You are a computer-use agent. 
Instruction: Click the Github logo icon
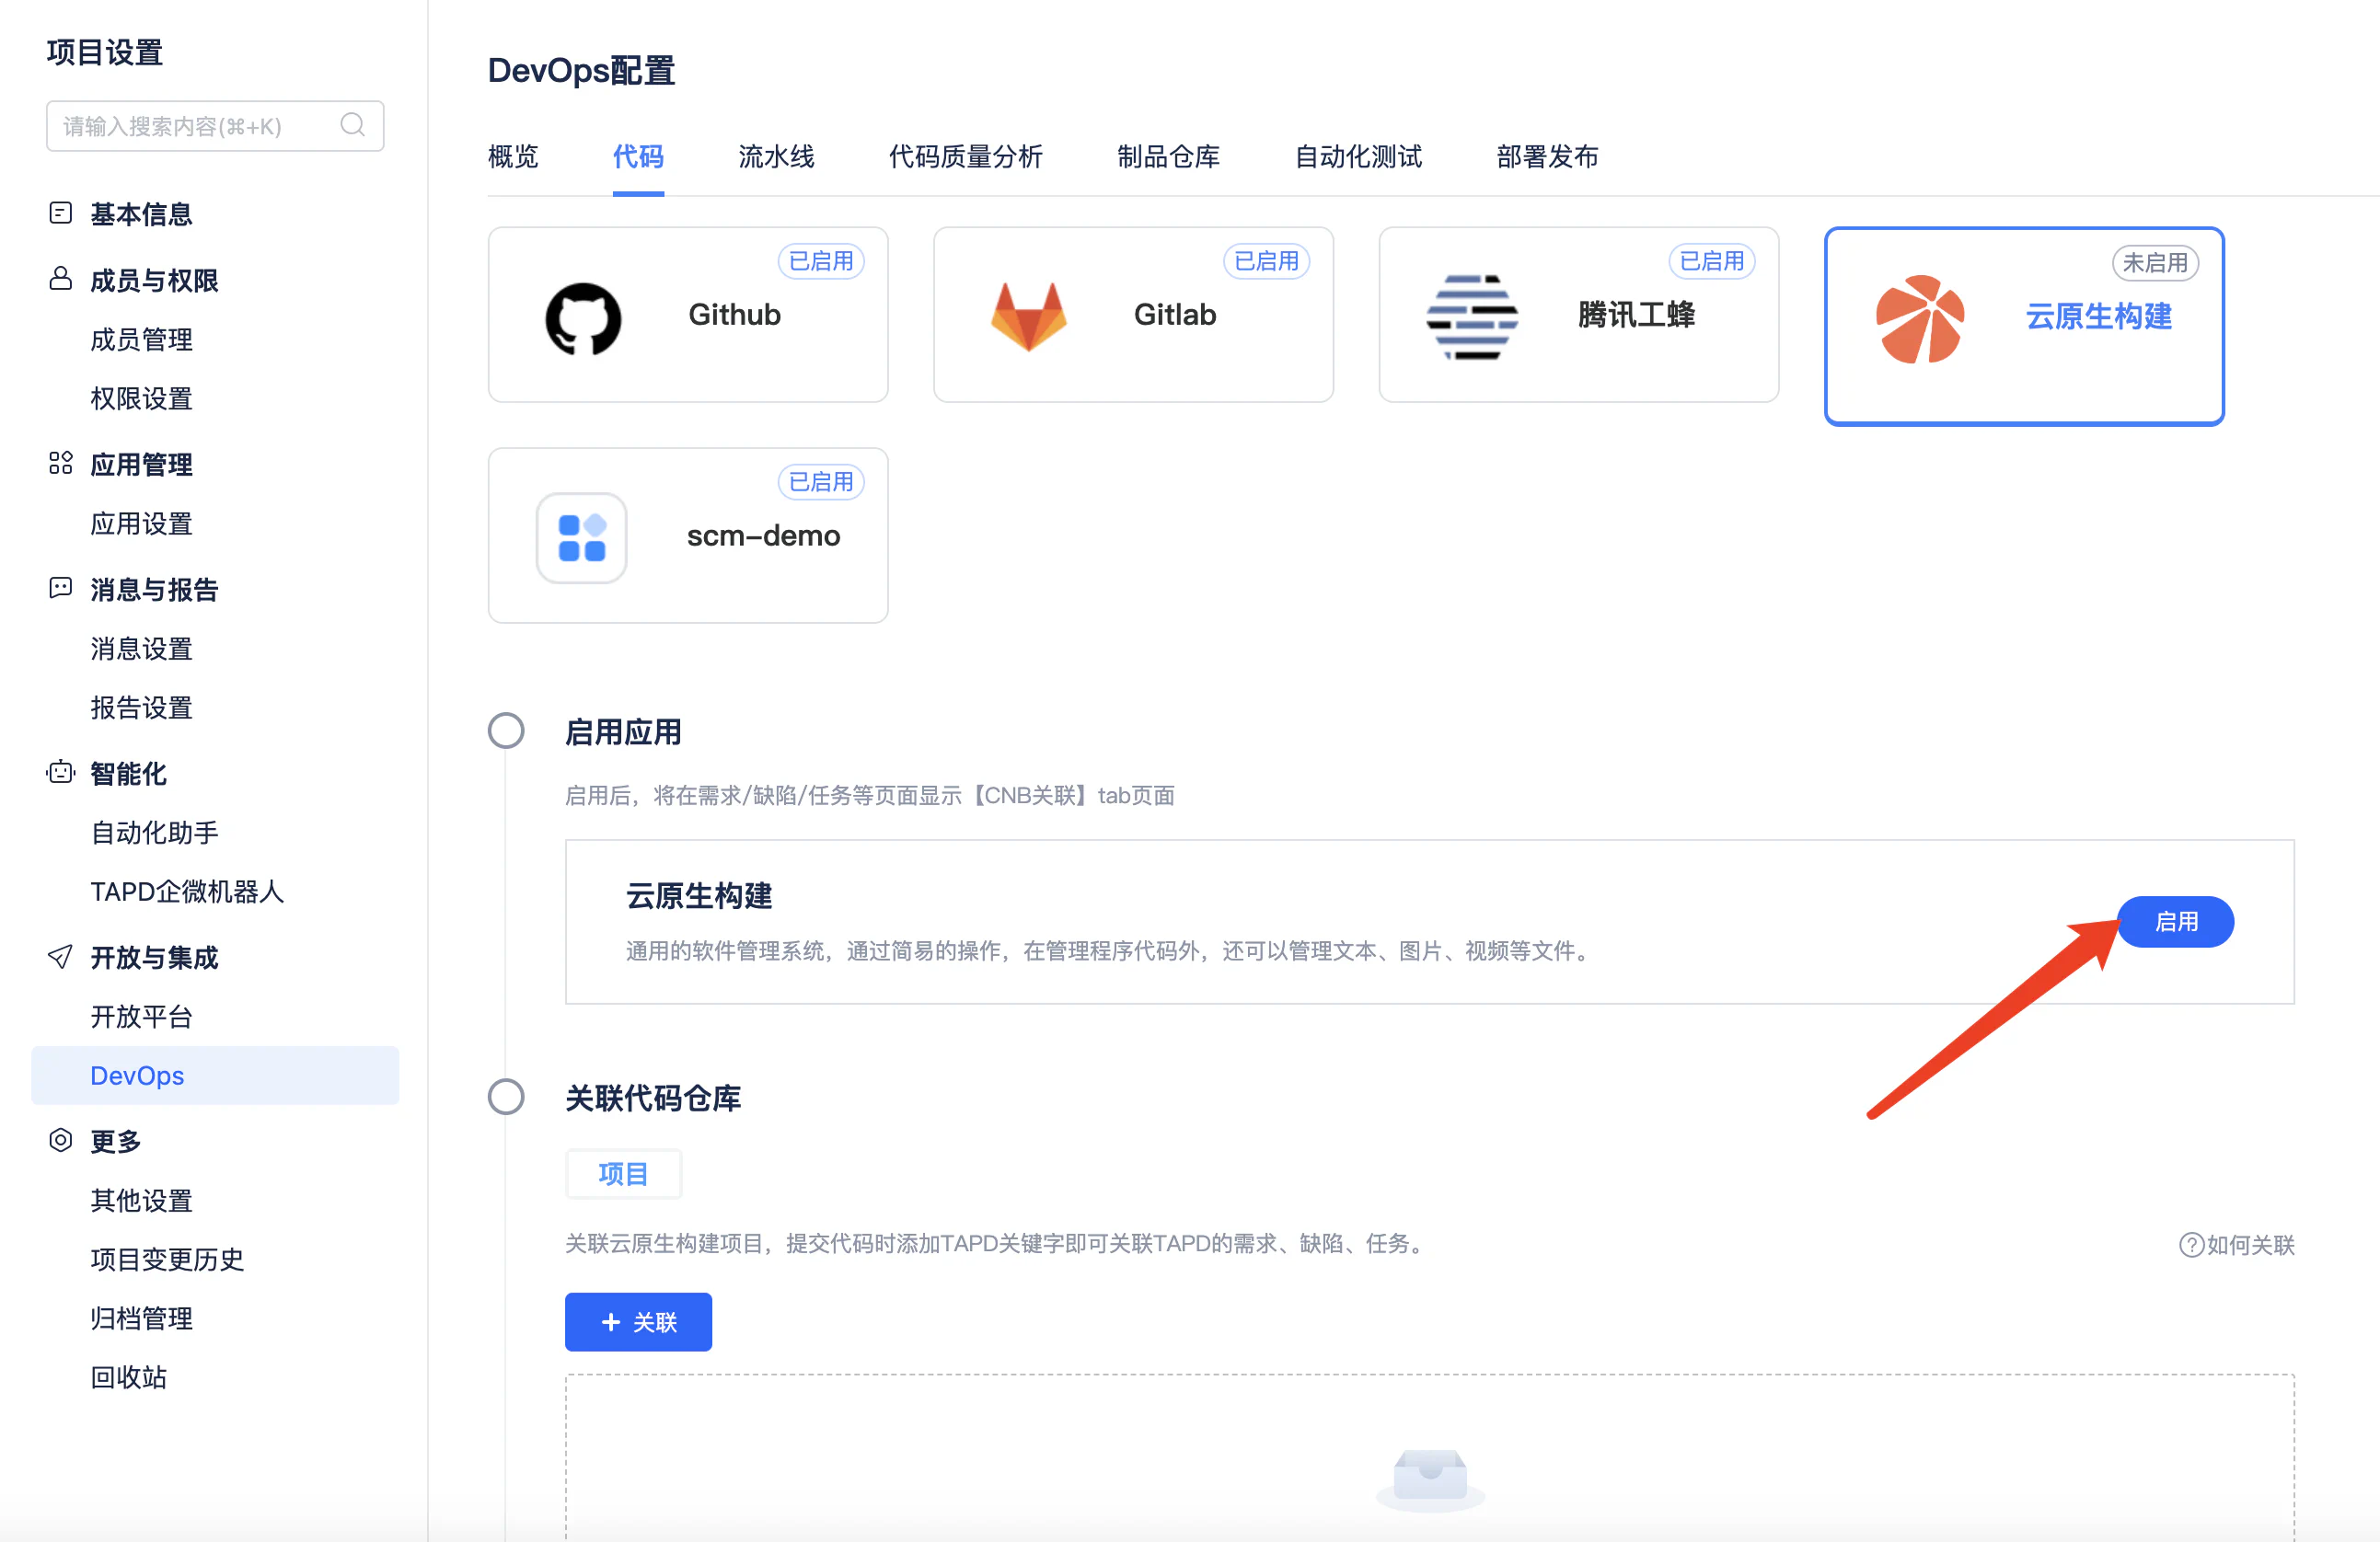pyautogui.click(x=583, y=318)
